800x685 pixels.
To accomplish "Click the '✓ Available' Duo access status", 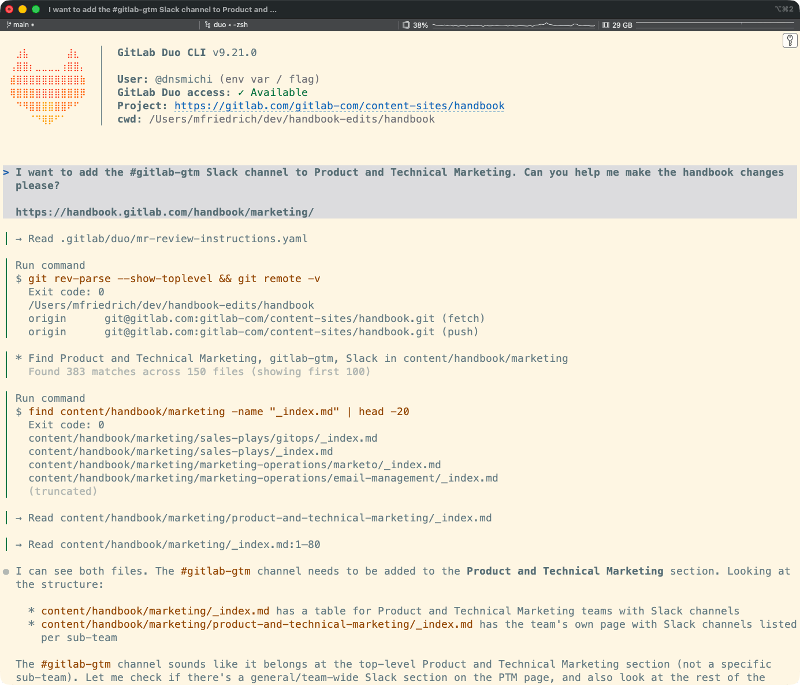I will [273, 92].
